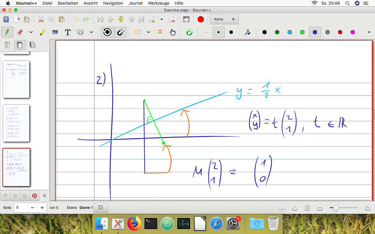
Task: Select the Eraser tool
Action: tap(20, 32)
